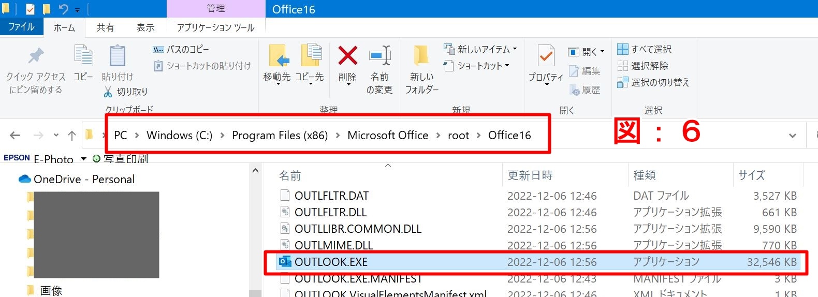The width and height of the screenshot is (818, 297).
Task: Click 選択解除 (Select none)
Action: [x=643, y=66]
